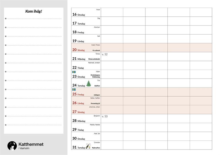The width and height of the screenshot is (220, 155).
Task: Click the Swedish flag above 23 Onsdag
Action: [74, 72]
